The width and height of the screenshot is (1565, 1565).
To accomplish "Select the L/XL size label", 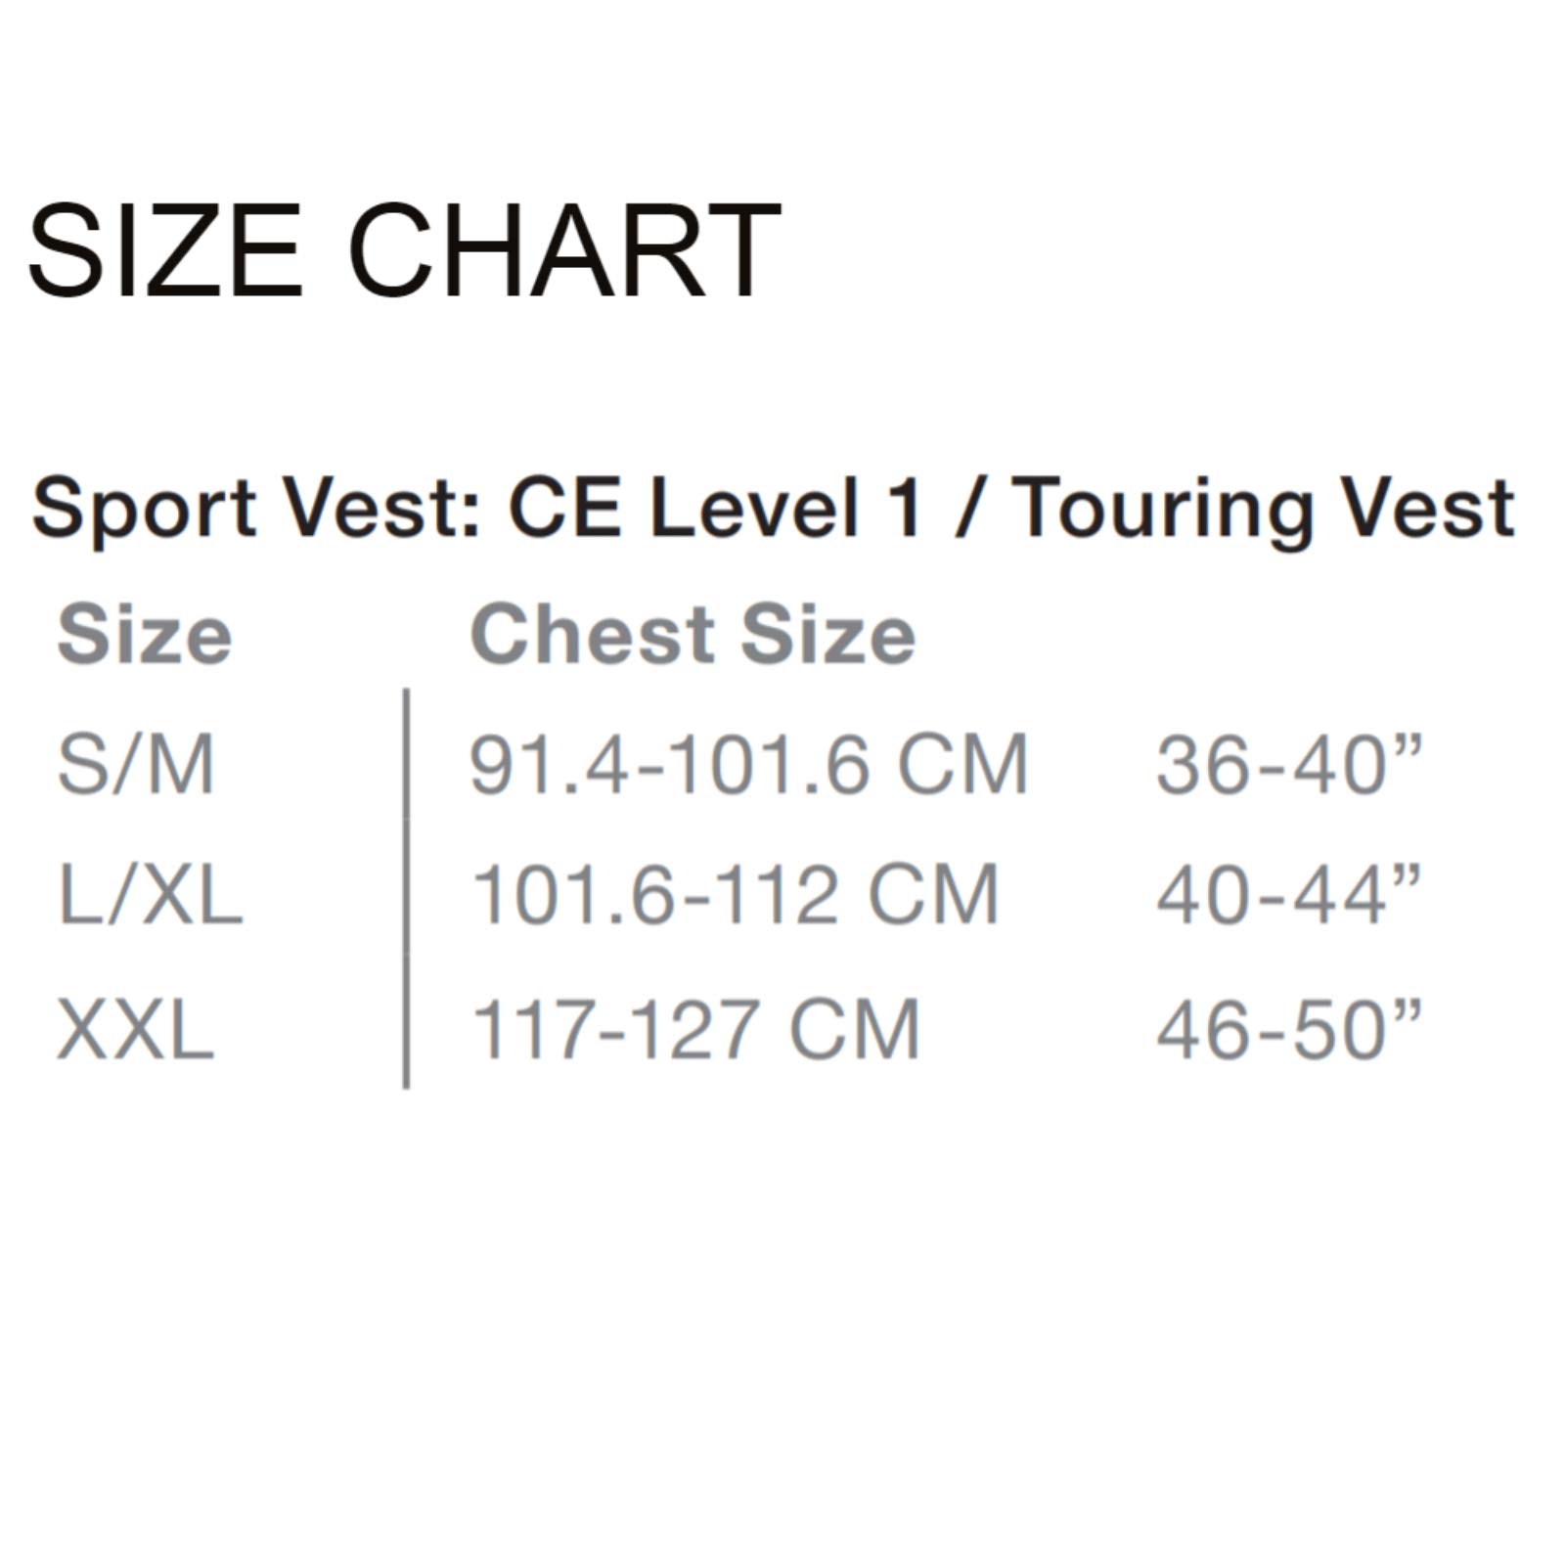I will 150,895.
